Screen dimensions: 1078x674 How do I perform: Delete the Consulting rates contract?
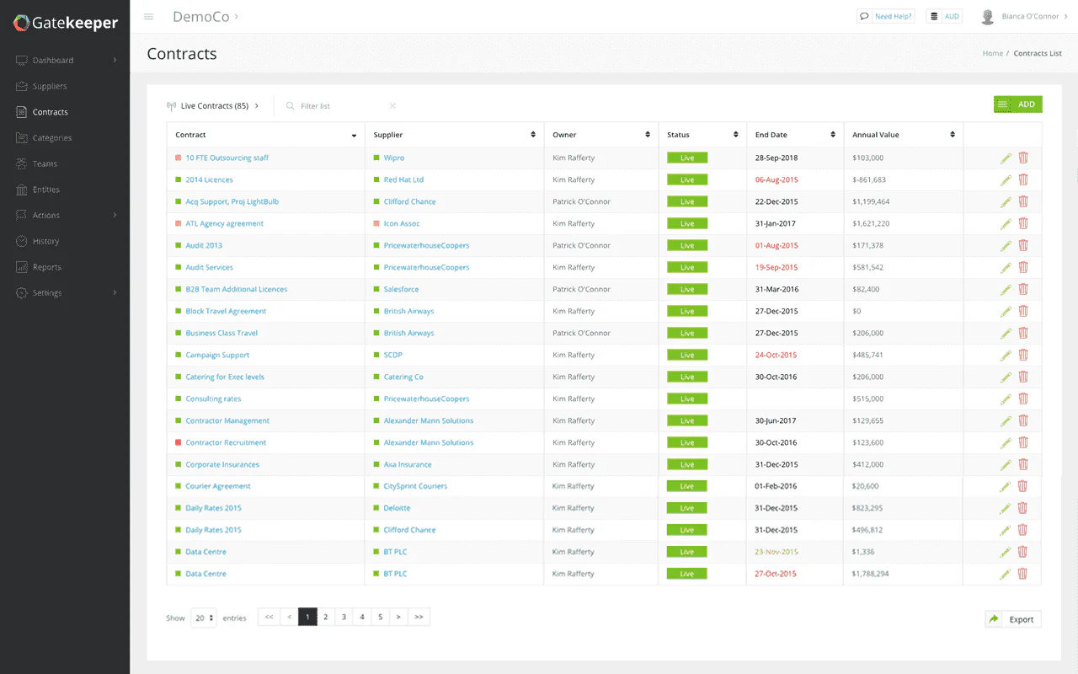click(x=1023, y=399)
